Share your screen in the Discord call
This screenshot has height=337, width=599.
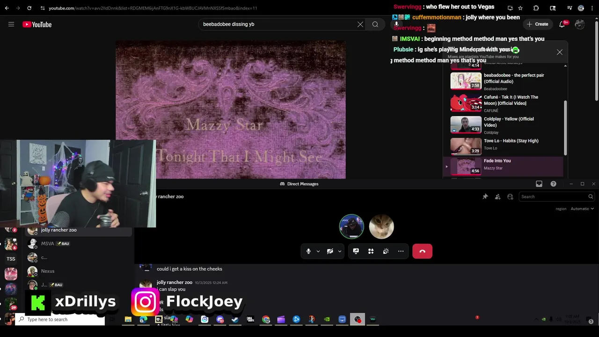pyautogui.click(x=356, y=251)
